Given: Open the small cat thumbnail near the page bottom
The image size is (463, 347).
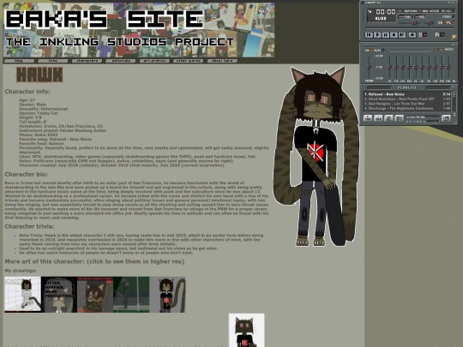Looking at the screenshot, I should click(x=247, y=330).
